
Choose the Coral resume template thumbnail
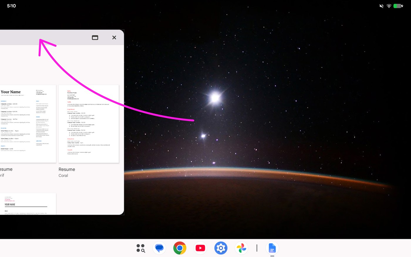(89, 124)
